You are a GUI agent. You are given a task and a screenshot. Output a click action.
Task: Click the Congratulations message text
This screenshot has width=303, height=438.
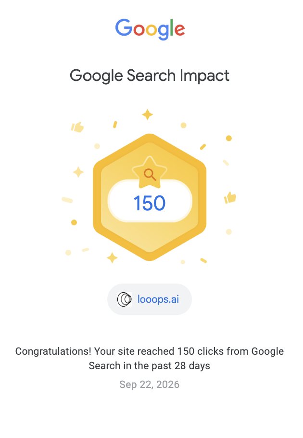pos(150,359)
